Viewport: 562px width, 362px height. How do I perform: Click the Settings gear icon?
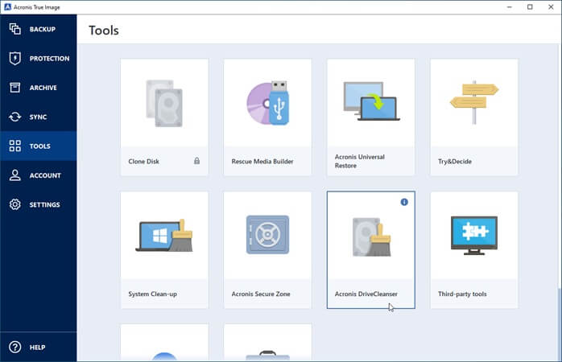pyautogui.click(x=14, y=204)
